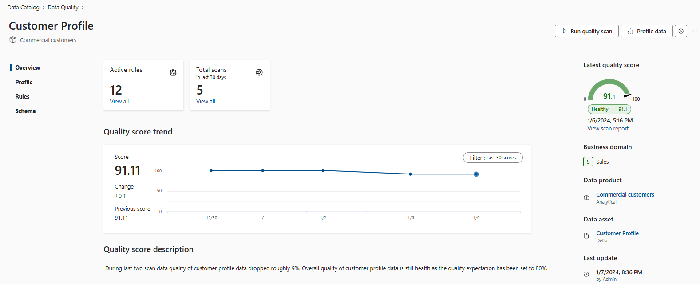View all active rules
This screenshot has height=284, width=700.
119,102
